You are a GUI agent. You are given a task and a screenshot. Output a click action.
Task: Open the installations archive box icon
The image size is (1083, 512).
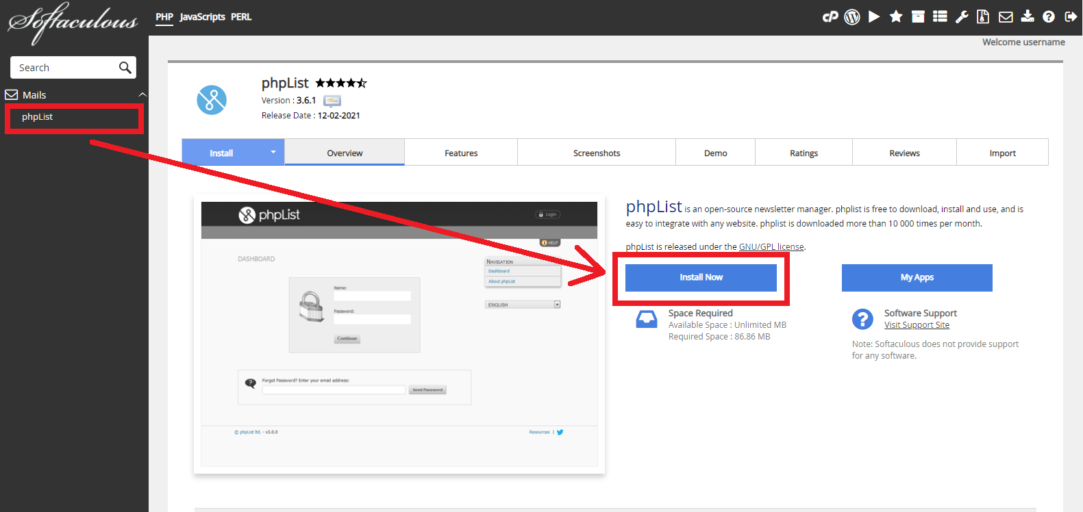click(x=918, y=16)
